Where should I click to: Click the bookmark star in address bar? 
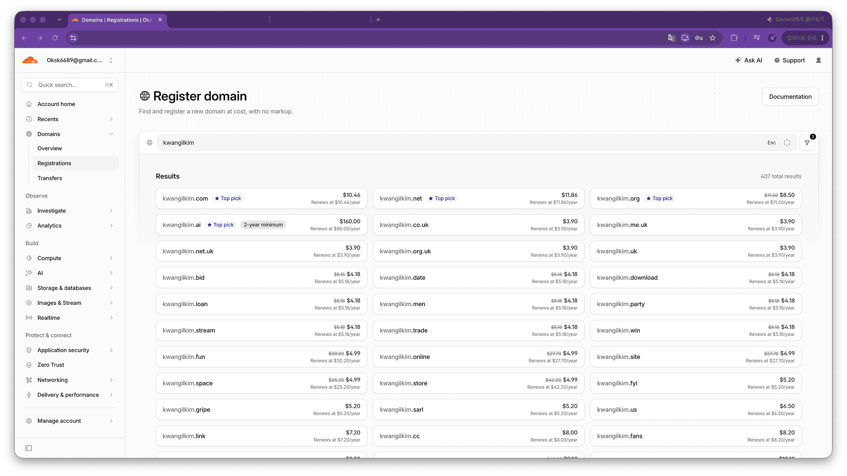[x=713, y=38]
